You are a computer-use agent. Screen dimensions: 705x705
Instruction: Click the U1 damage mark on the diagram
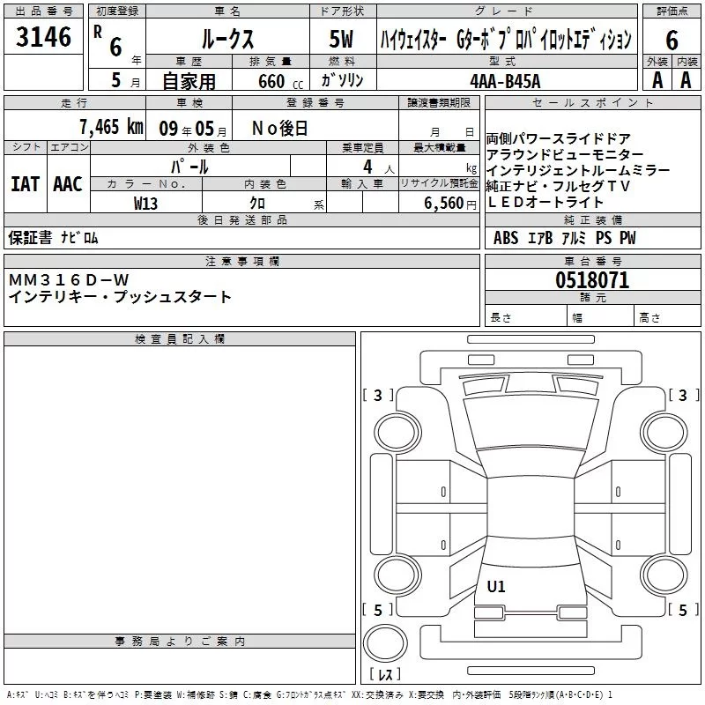pyautogui.click(x=496, y=586)
